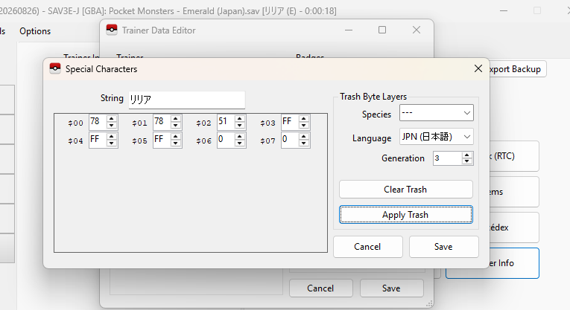Decrease the Generation value
This screenshot has width=570, height=310.
tap(466, 162)
